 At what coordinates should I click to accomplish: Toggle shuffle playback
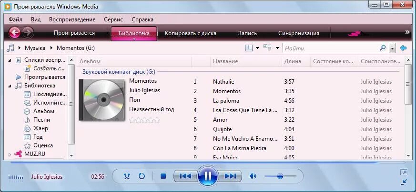click(x=127, y=176)
